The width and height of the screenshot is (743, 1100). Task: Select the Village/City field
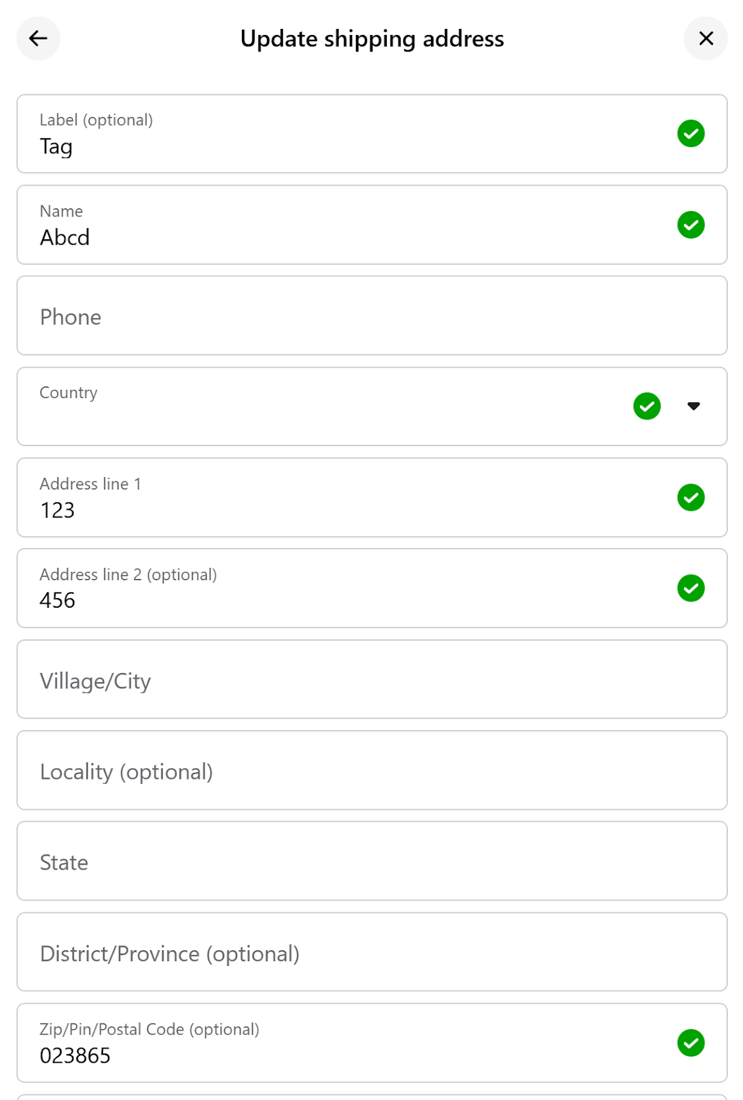(372, 679)
